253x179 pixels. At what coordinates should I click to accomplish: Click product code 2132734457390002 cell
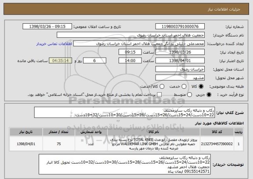(217, 144)
